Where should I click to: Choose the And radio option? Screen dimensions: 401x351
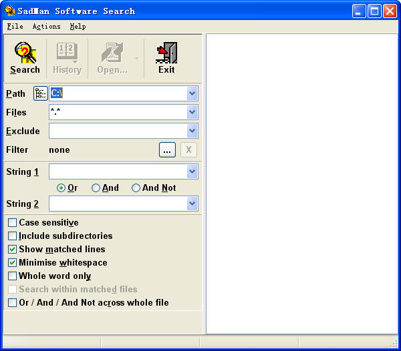(x=96, y=188)
